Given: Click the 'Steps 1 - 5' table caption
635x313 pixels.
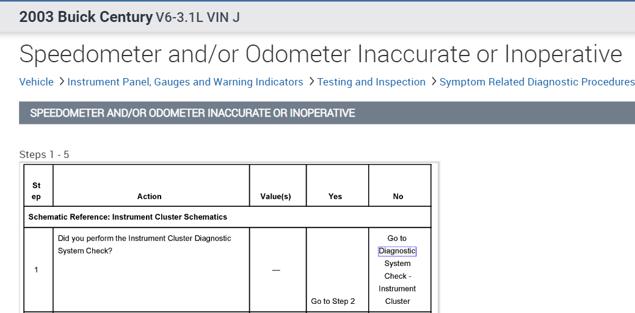Looking at the screenshot, I should point(44,154).
